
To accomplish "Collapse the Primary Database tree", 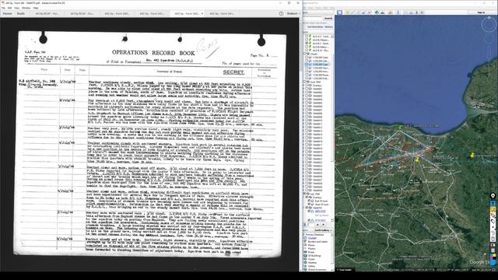I will 304,235.
